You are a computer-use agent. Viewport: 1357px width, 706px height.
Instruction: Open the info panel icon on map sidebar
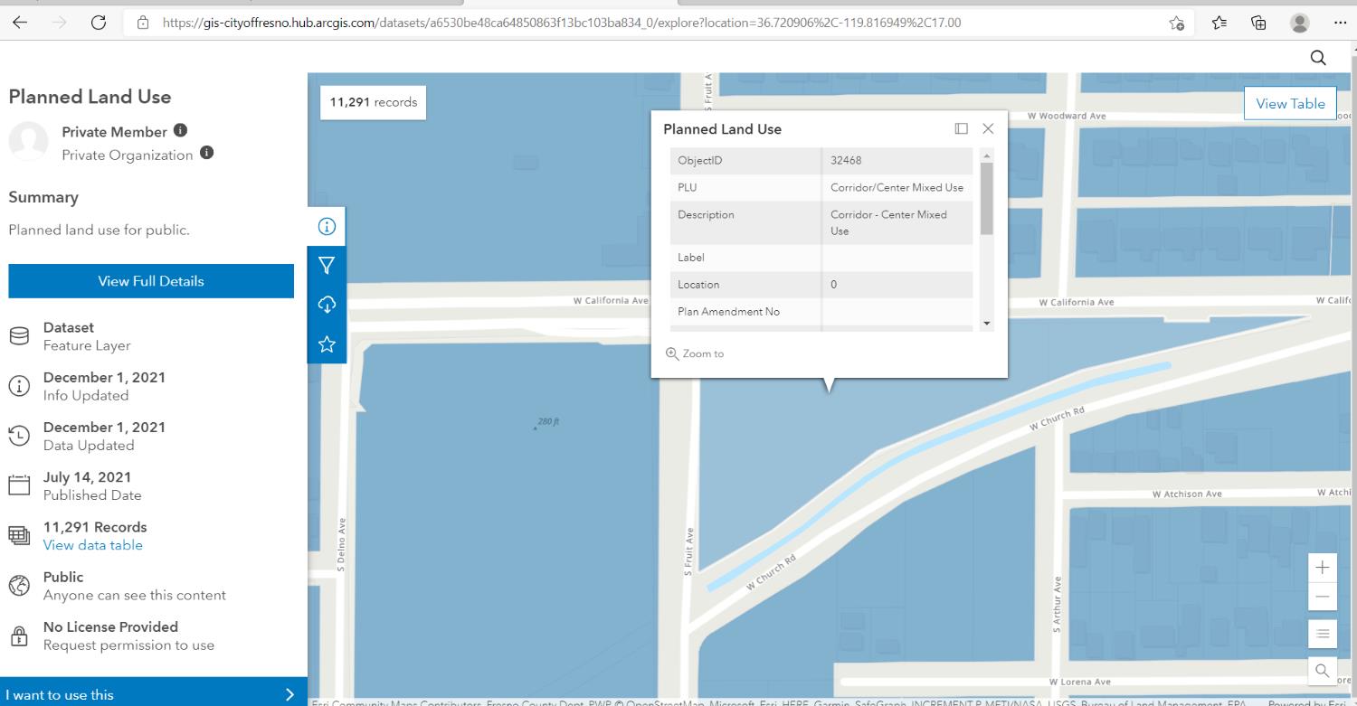[x=327, y=227]
